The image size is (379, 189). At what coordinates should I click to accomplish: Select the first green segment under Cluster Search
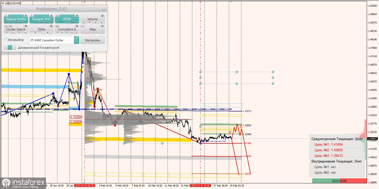(x=7, y=33)
